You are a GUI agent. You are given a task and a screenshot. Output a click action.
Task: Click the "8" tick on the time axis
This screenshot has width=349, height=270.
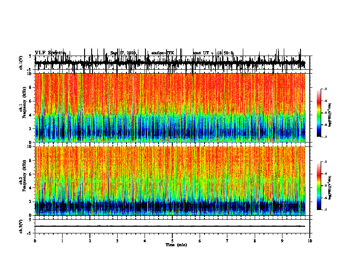(255, 241)
